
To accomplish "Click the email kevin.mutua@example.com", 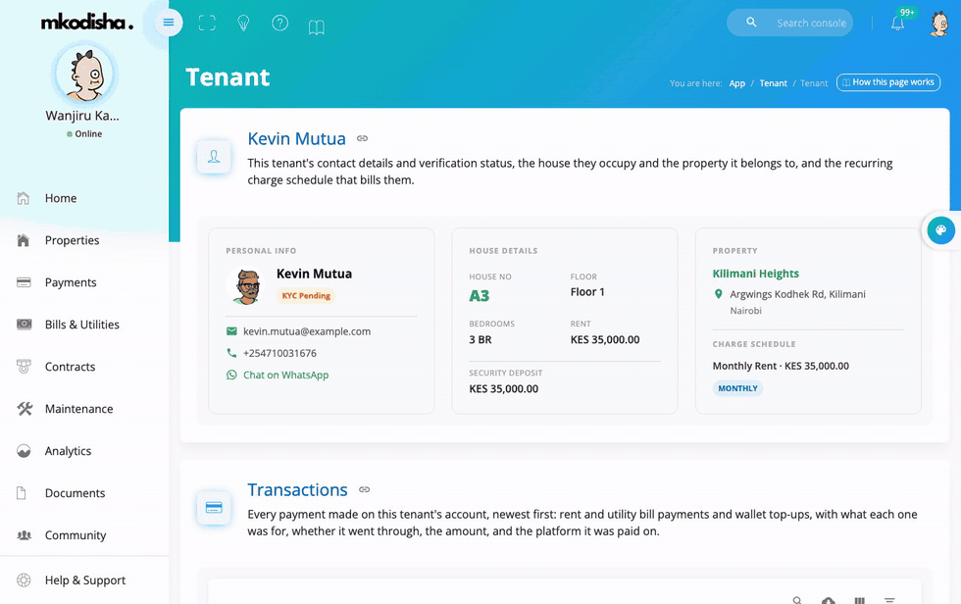I will (306, 331).
